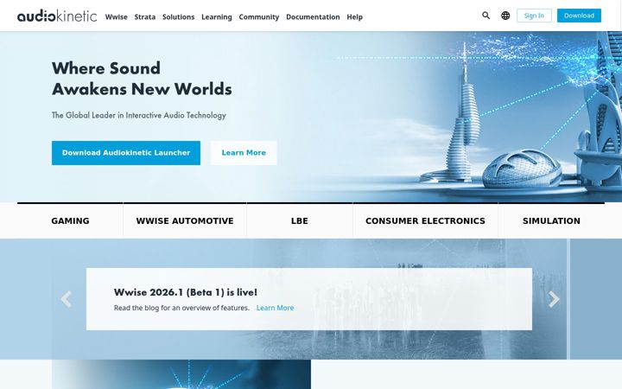The height and width of the screenshot is (389, 622).
Task: Click the hero Learn More button
Action: pos(244,153)
